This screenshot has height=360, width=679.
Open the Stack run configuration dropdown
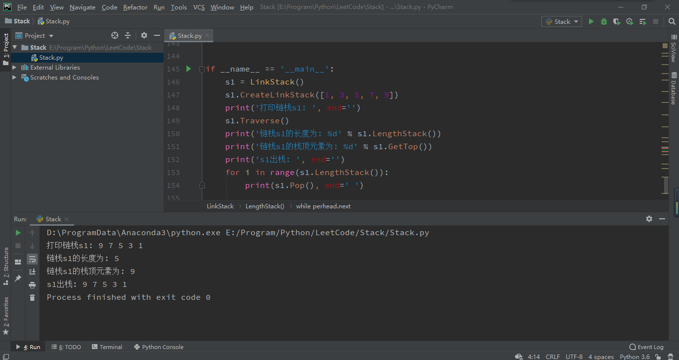(x=561, y=21)
